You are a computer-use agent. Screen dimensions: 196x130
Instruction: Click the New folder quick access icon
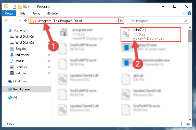(20, 7)
